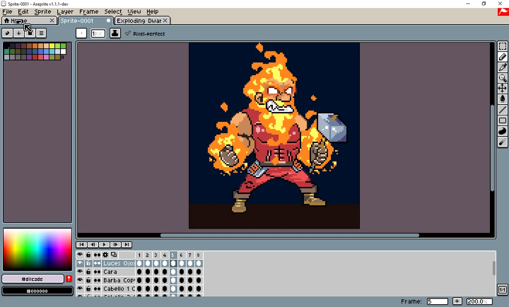Image resolution: width=509 pixels, height=307 pixels.
Task: Select the Contour blob tool
Action: [502, 131]
